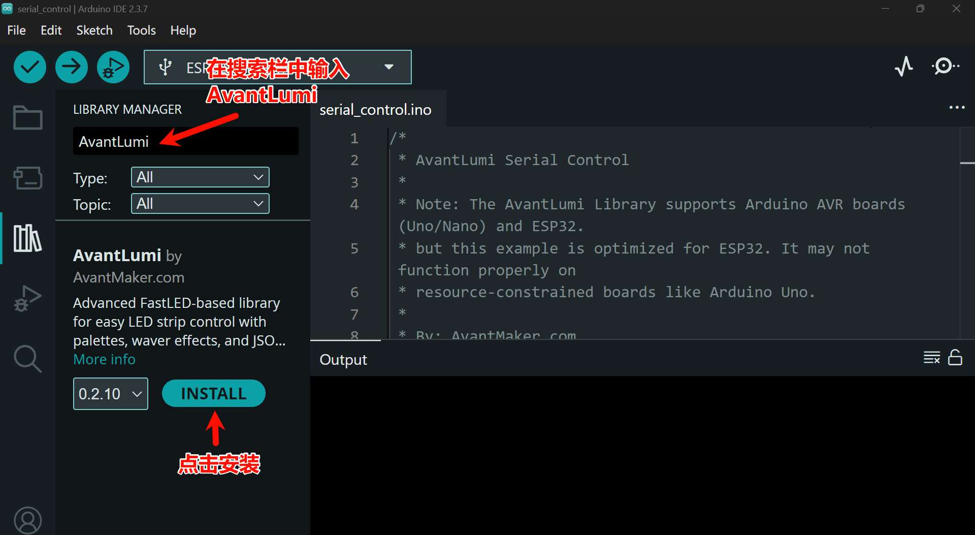Click the editor vertical scrollbar
The width and height of the screenshot is (975, 535).
(967, 233)
